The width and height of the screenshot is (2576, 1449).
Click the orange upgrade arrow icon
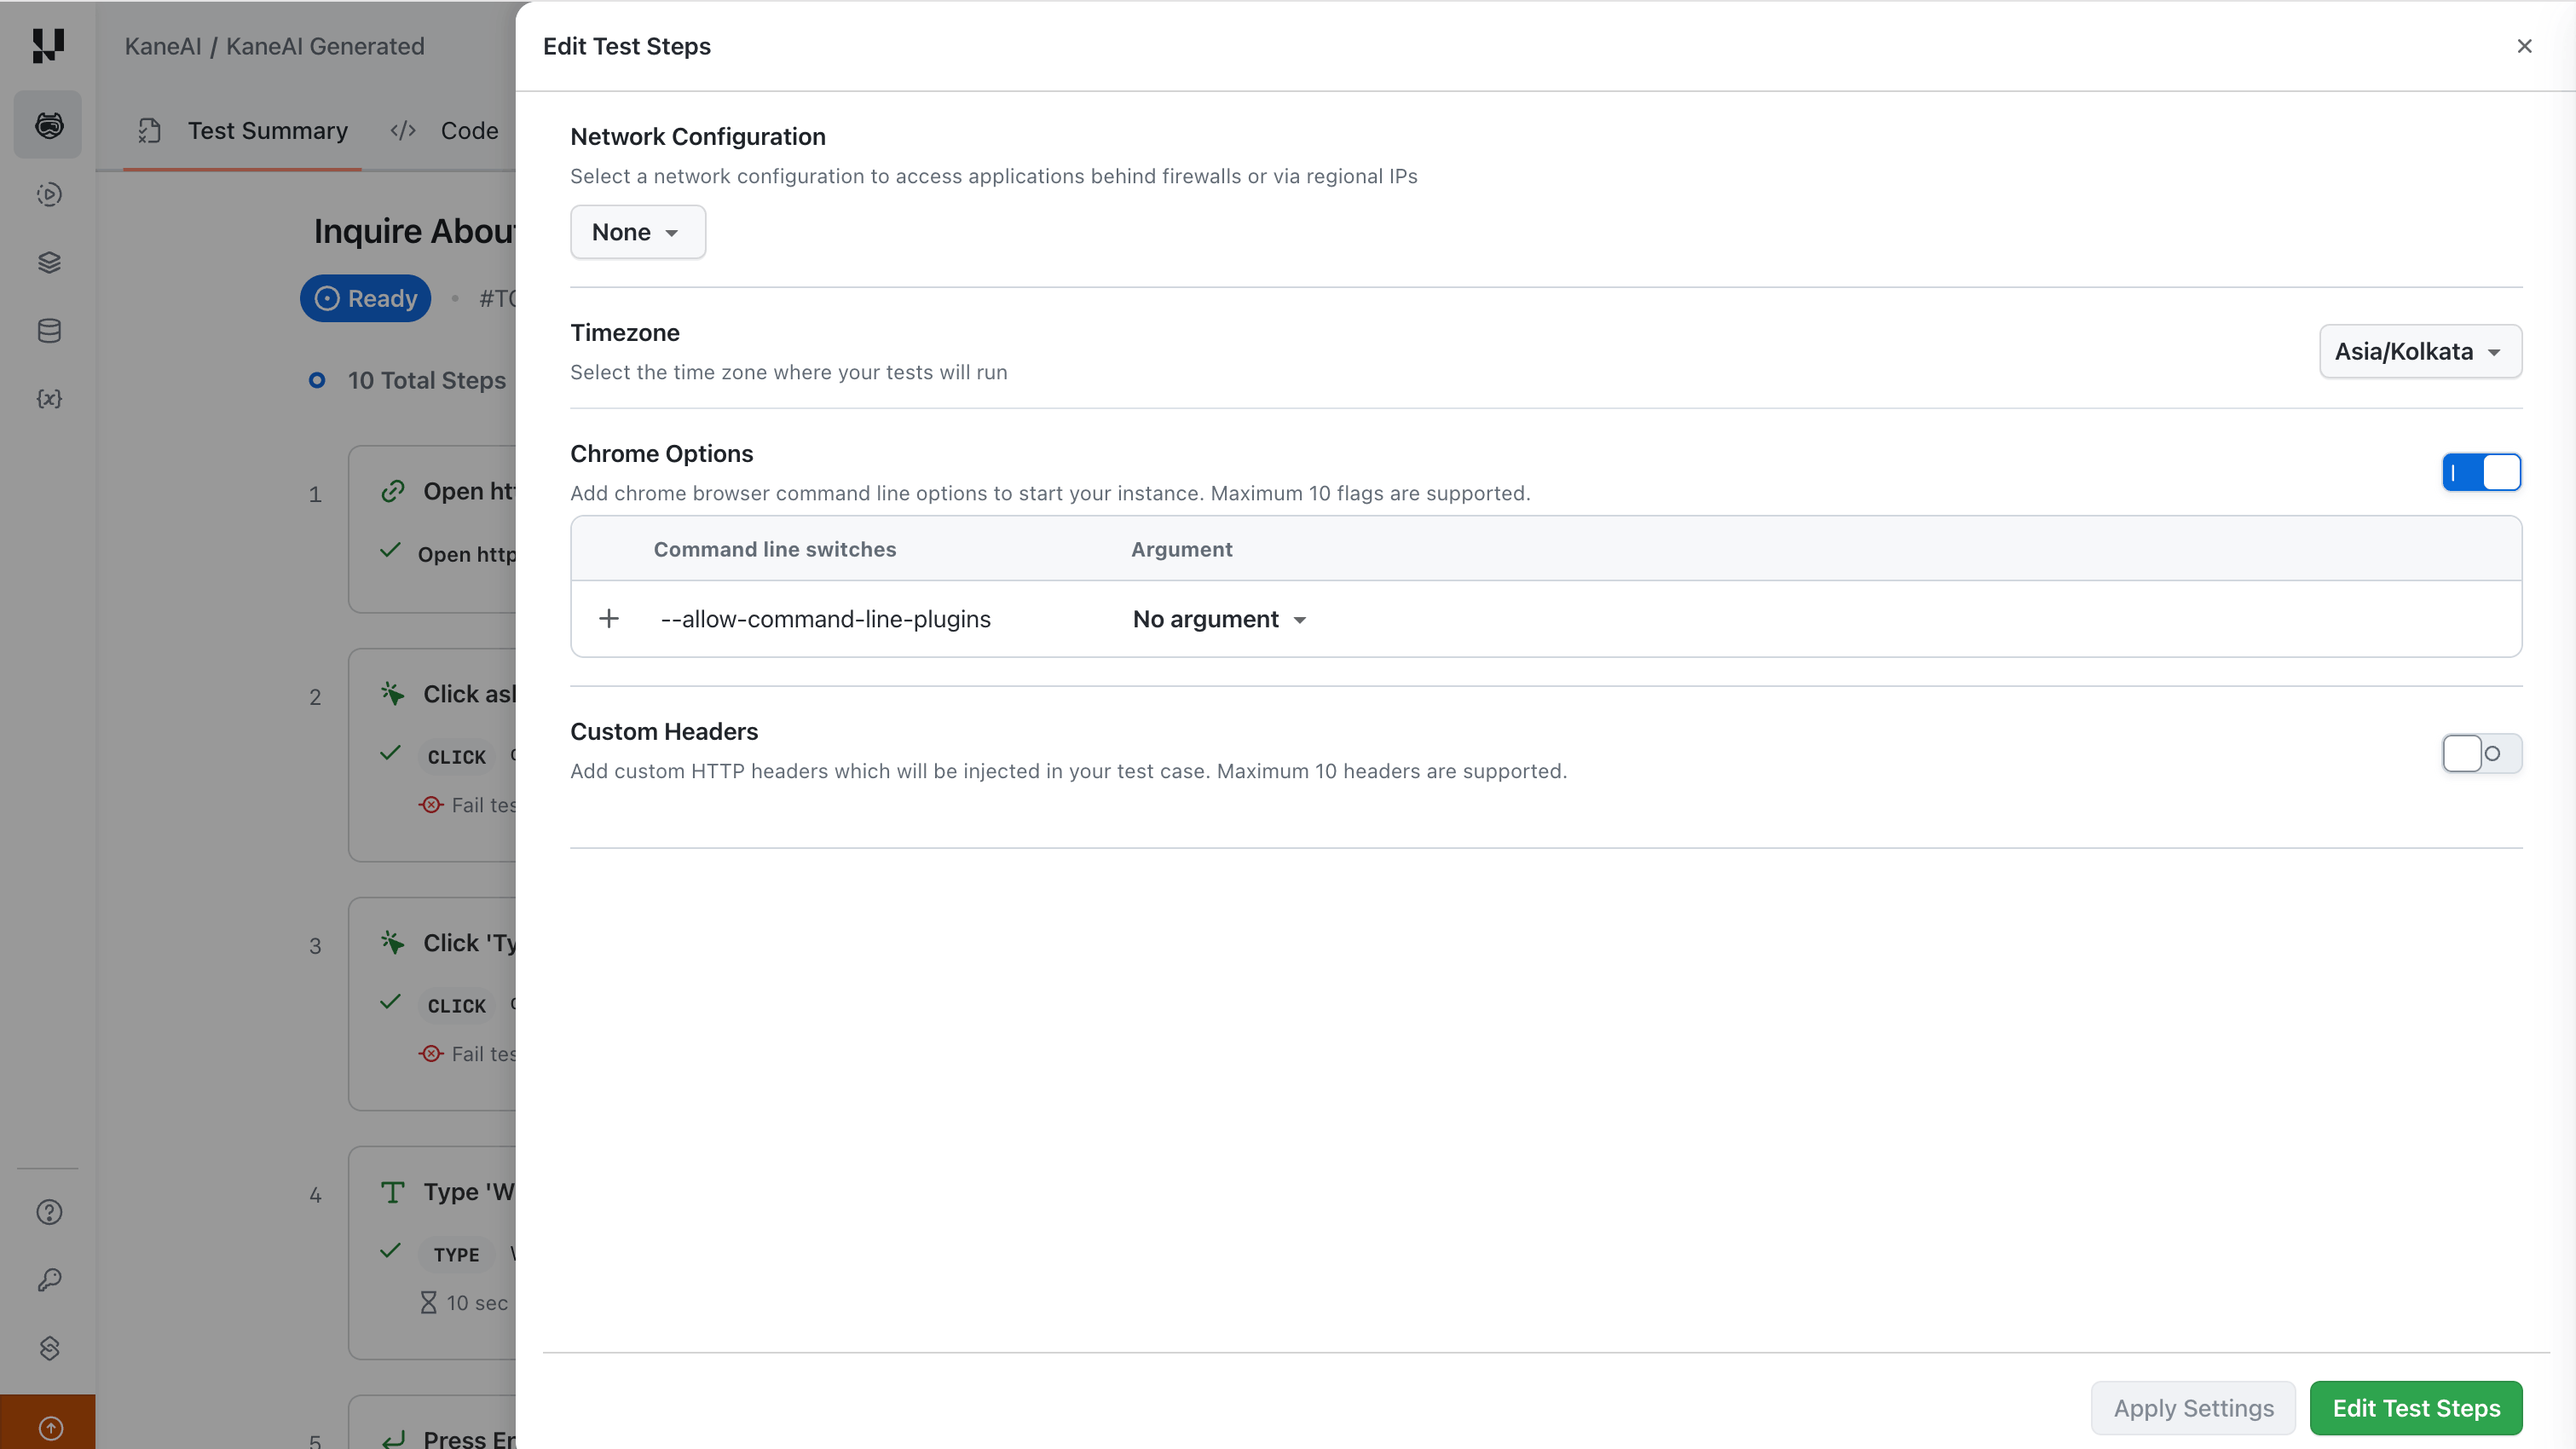(x=49, y=1428)
